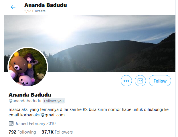Click the Joined February 2010 text
The height and width of the screenshot is (137, 178).
(35, 123)
